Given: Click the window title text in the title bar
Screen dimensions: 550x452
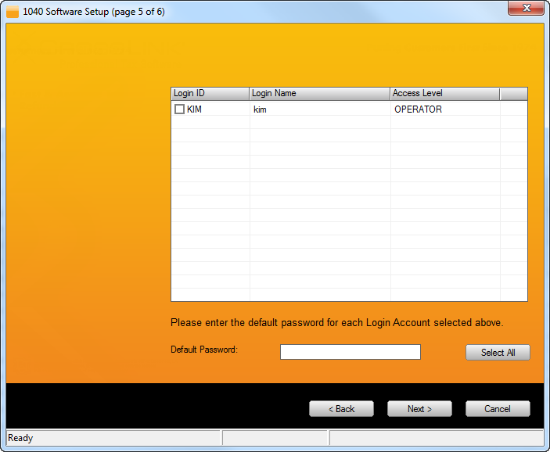Looking at the screenshot, I should click(x=94, y=13).
